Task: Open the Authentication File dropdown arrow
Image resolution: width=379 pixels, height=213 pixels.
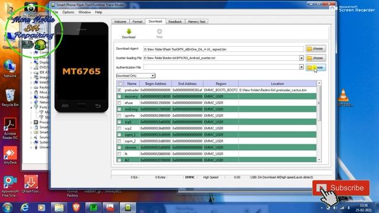Action: pos(301,67)
